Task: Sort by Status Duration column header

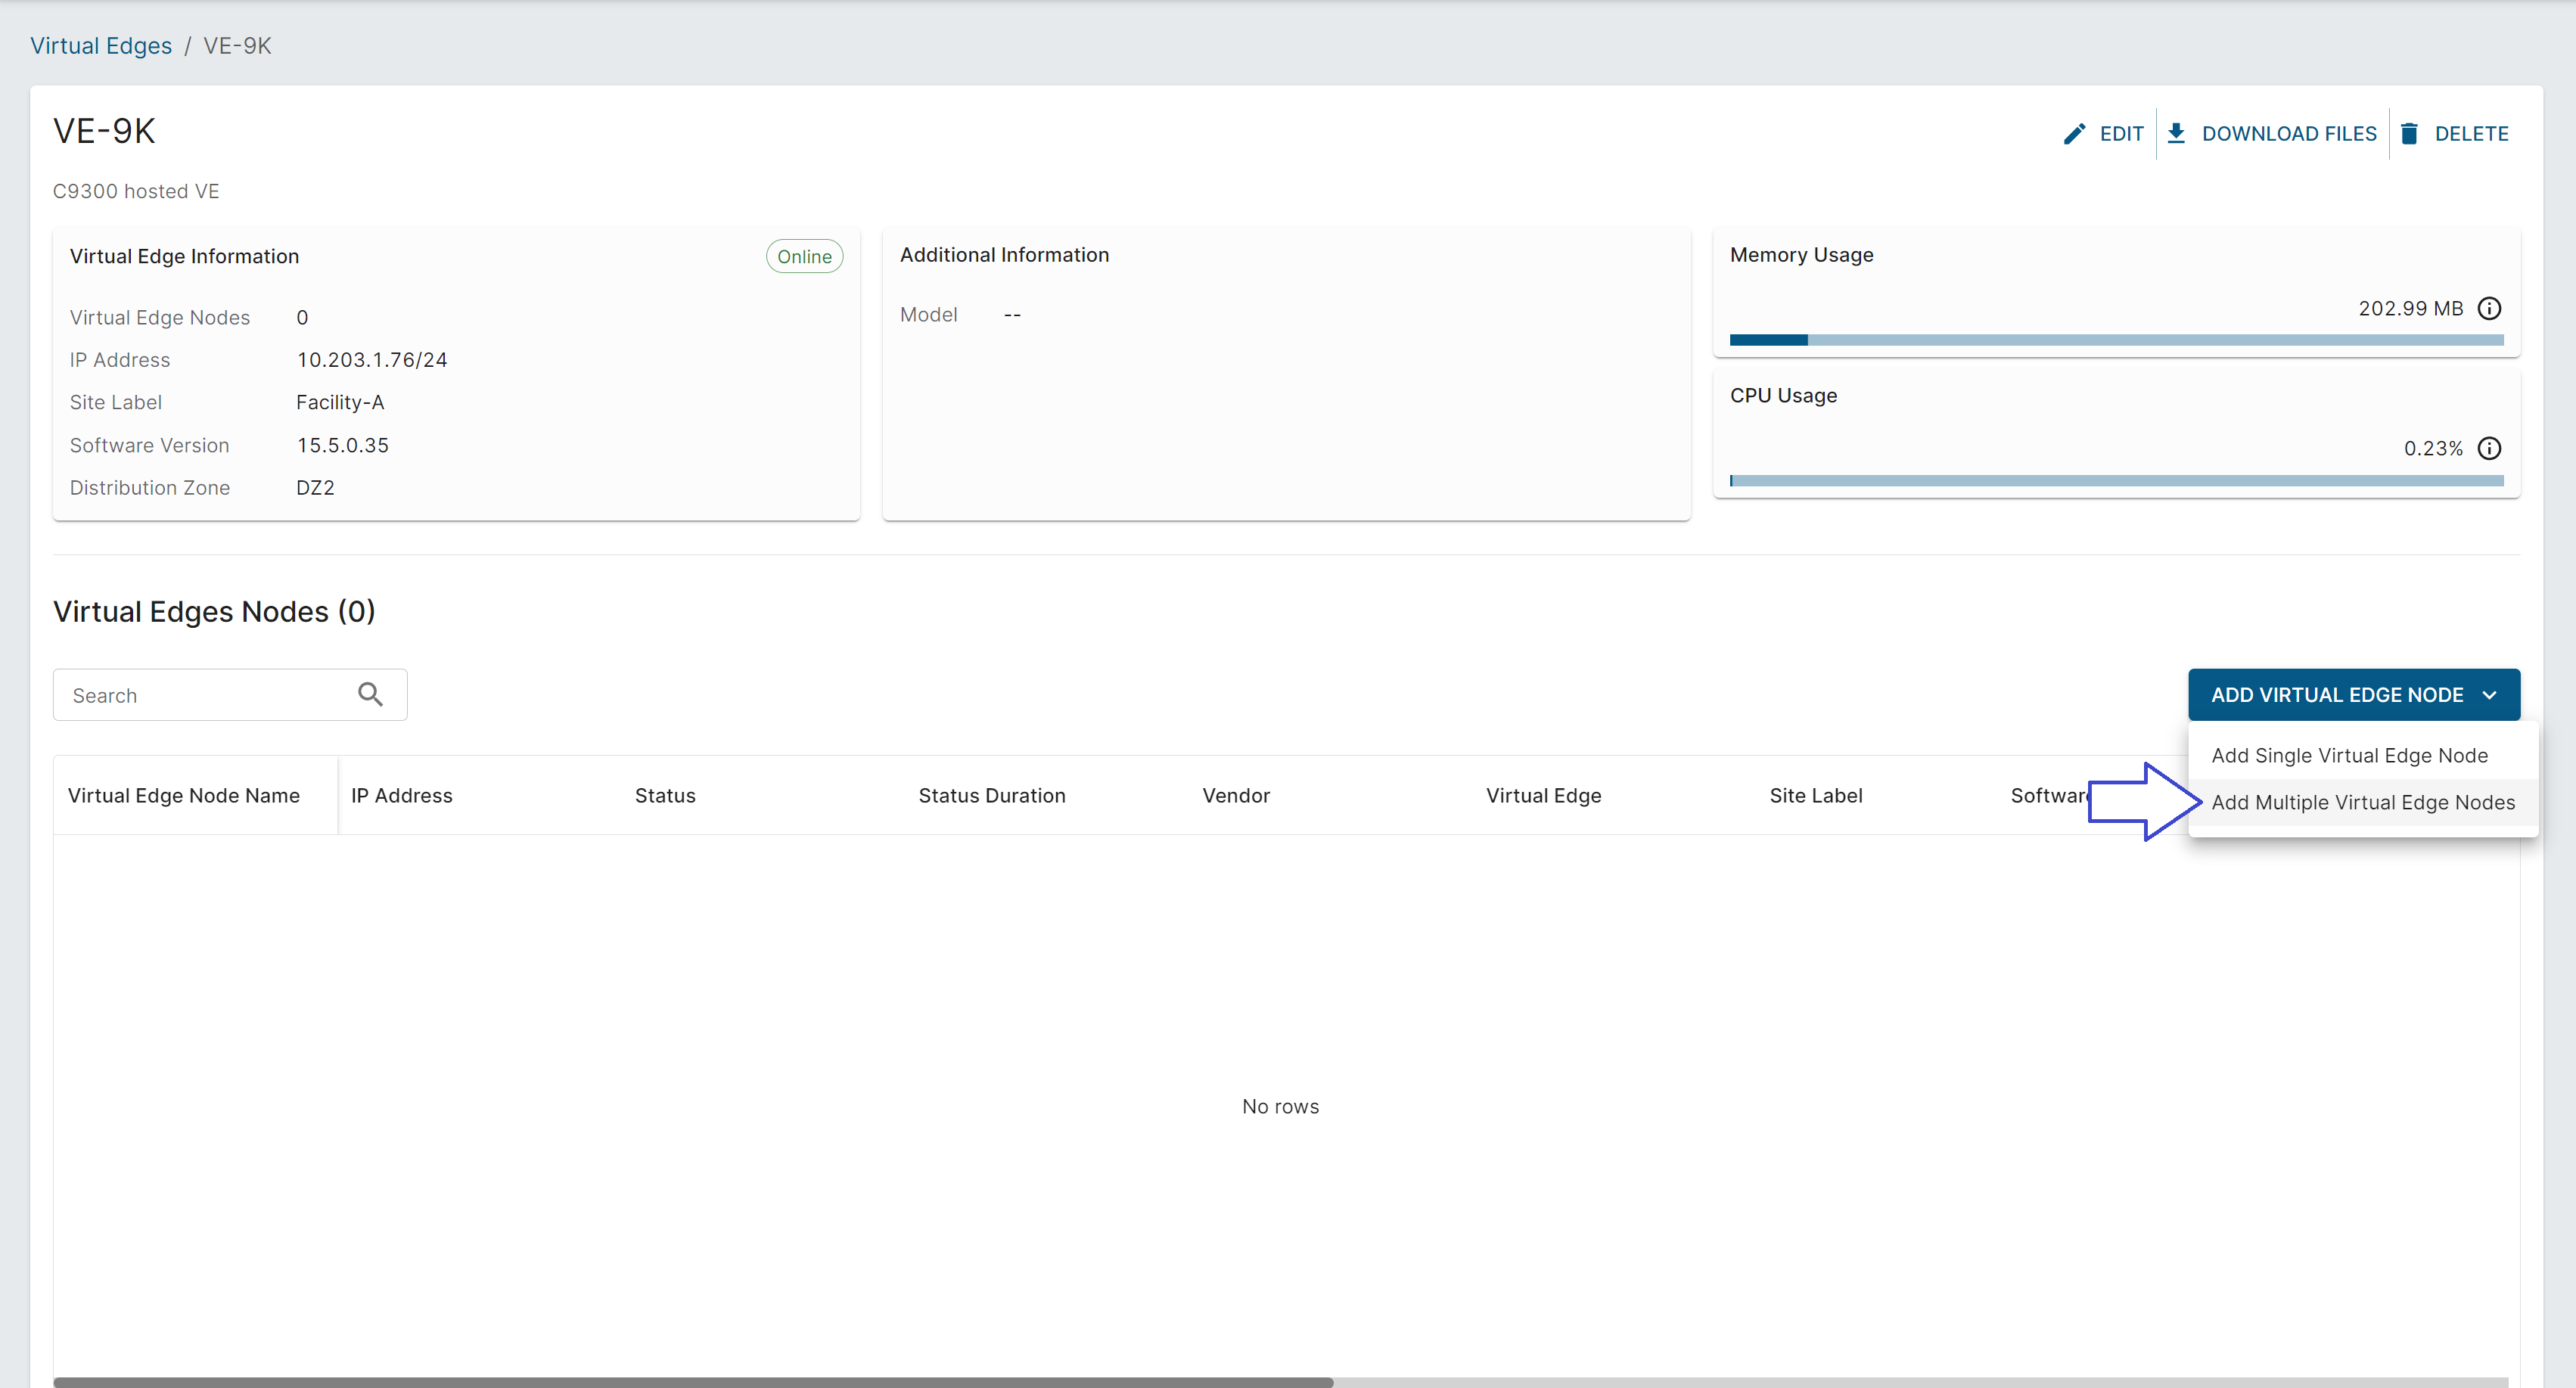Action: point(992,796)
